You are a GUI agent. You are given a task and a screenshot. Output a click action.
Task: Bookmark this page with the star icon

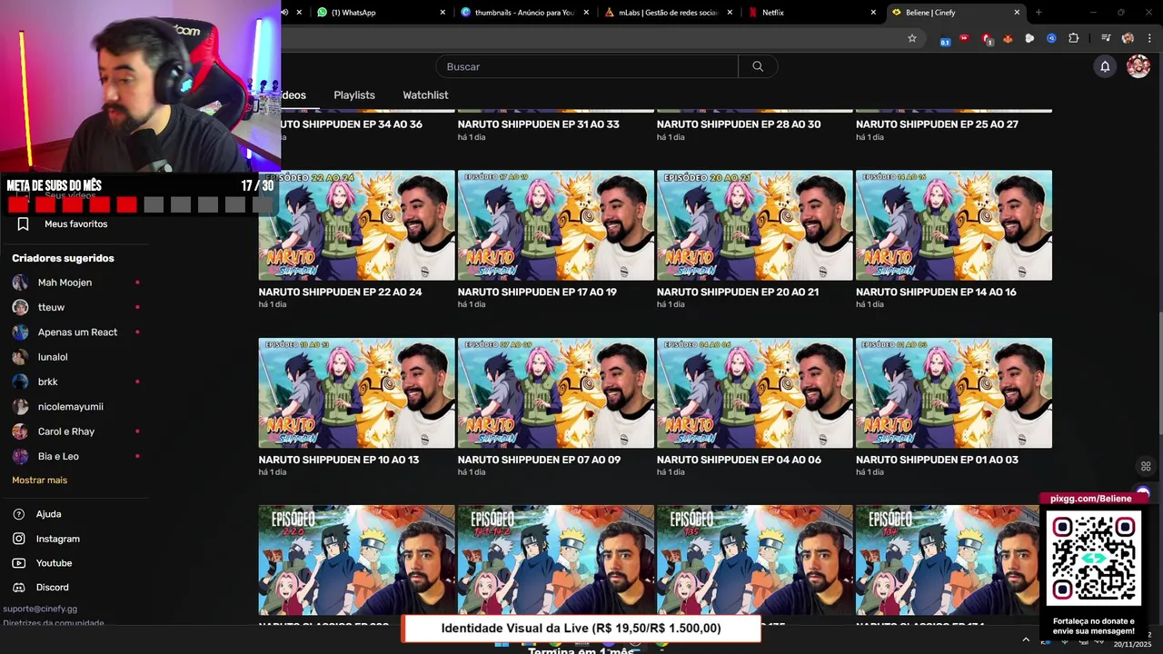(912, 38)
